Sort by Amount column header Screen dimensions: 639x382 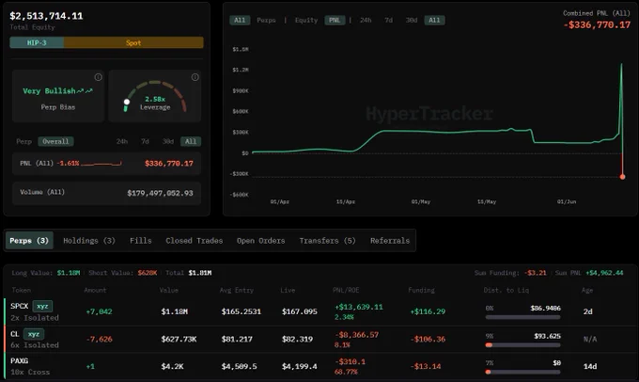pos(95,290)
